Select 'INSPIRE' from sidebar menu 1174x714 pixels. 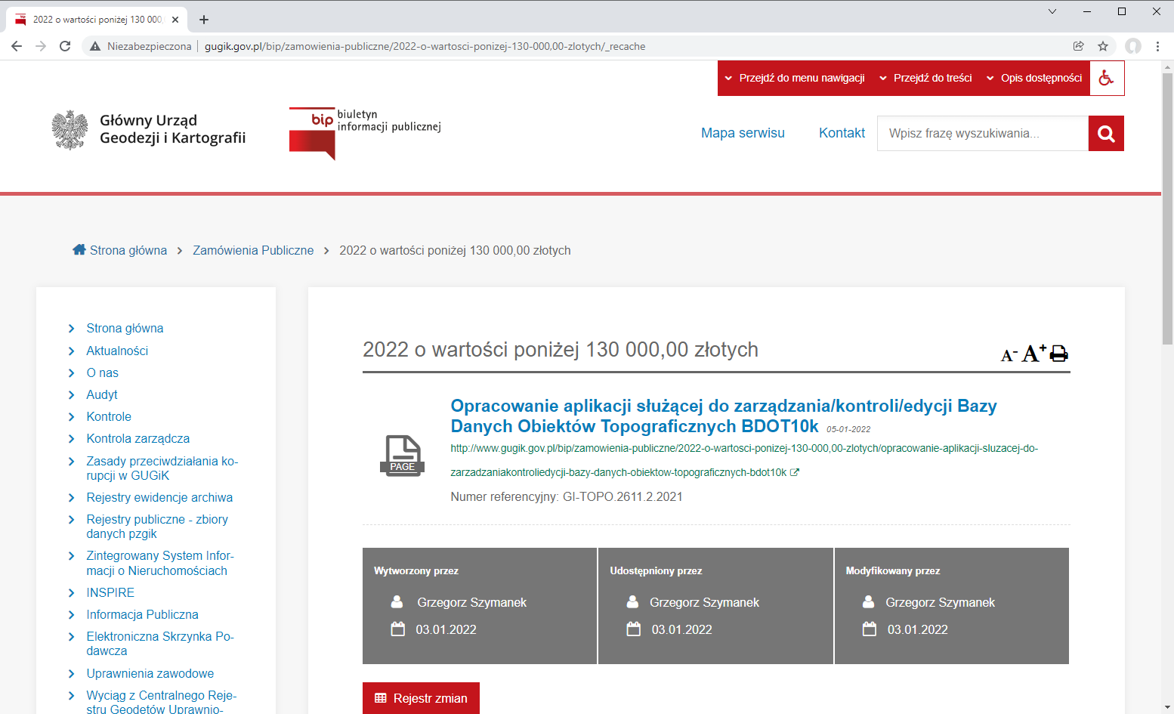[110, 592]
